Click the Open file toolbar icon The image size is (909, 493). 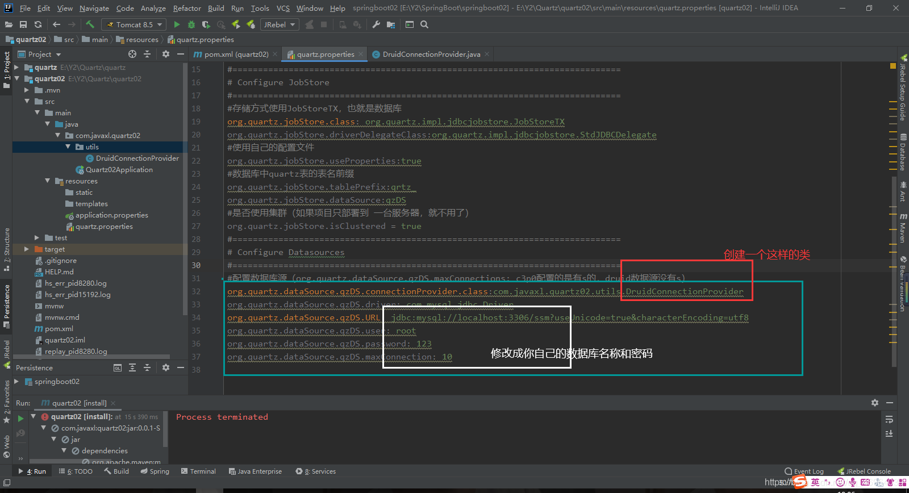[9, 24]
